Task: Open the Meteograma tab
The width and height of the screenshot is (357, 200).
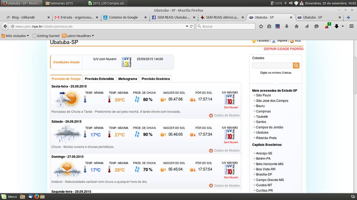Action: 128,79
